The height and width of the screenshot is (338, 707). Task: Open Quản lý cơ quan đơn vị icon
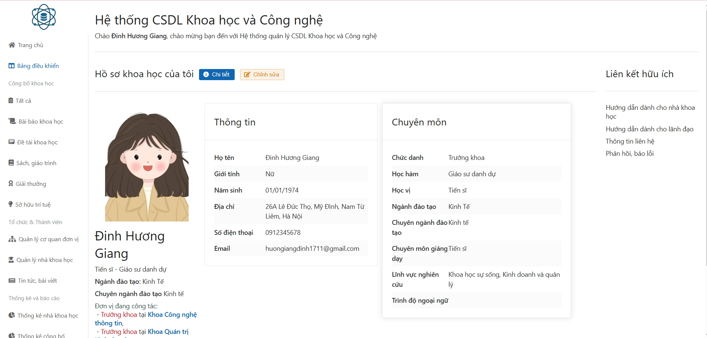point(13,239)
